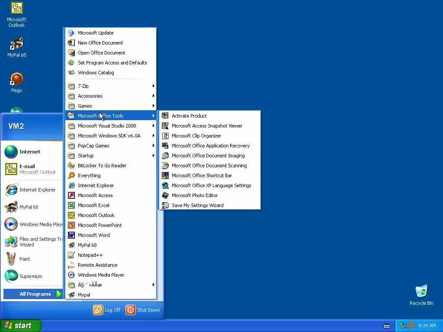The image size is (443, 332).
Task: Click the Paint icon in Start menu
Action: [11, 259]
